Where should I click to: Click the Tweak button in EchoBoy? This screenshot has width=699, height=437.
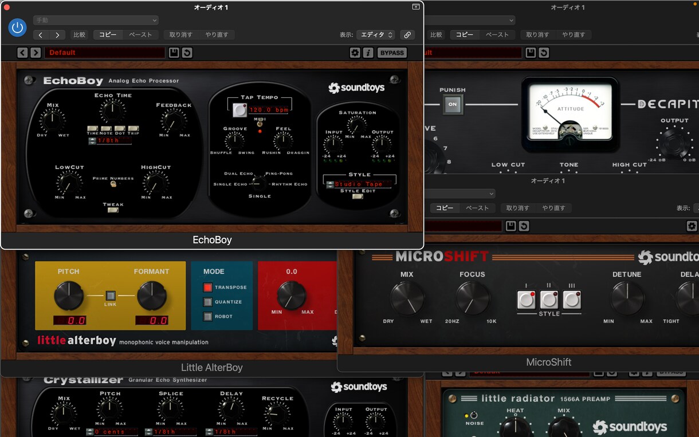[113, 210]
